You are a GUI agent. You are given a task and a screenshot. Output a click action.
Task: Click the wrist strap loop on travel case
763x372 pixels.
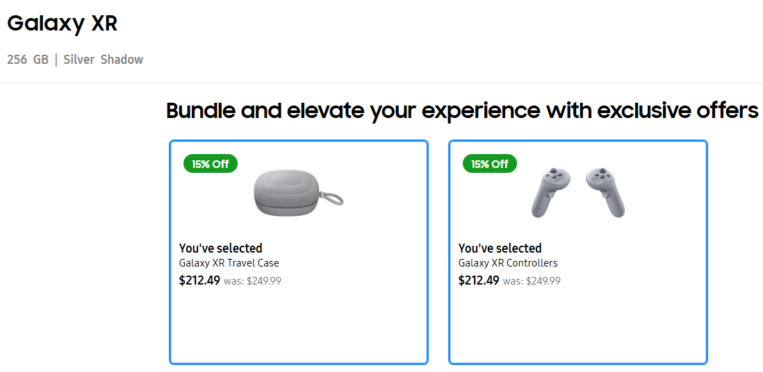tap(338, 198)
